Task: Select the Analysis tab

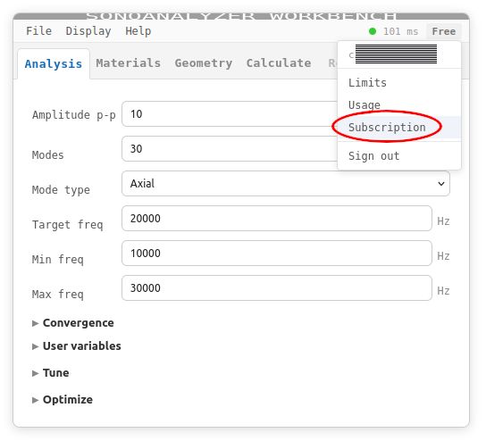Action: click(x=54, y=63)
